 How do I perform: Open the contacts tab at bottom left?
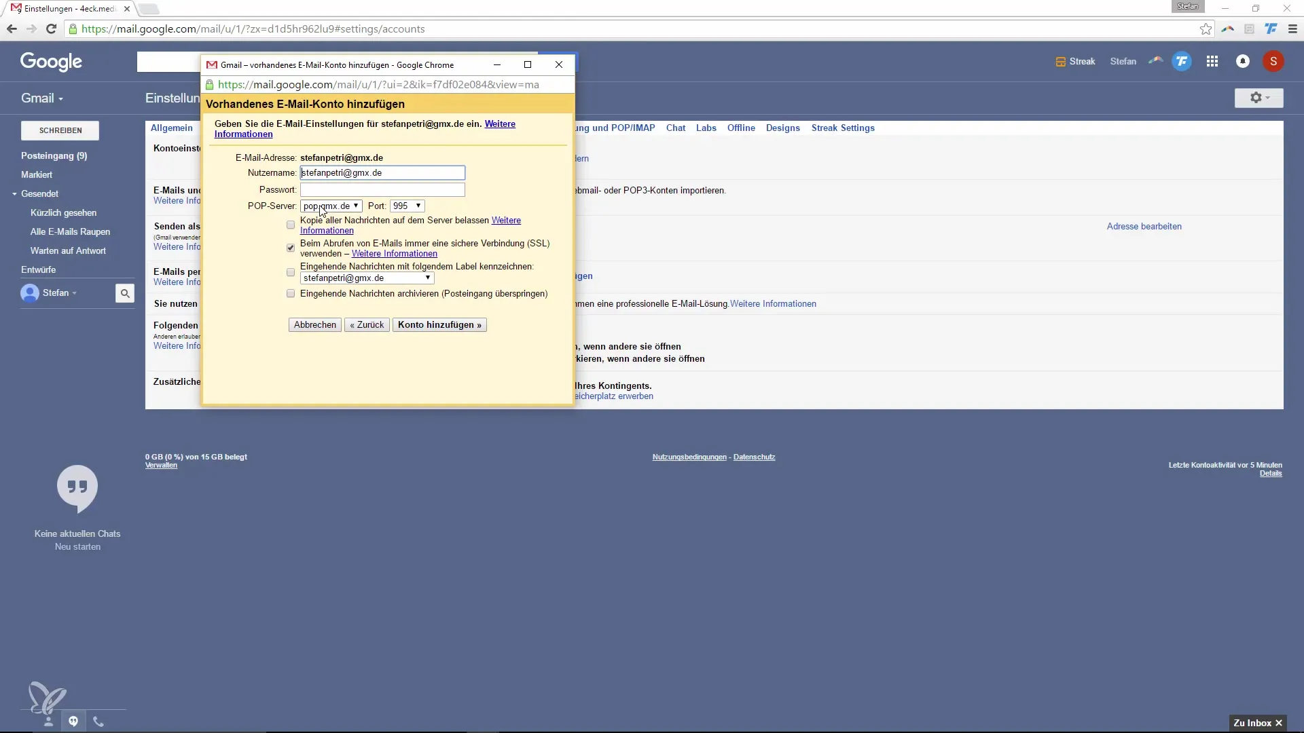(48, 721)
